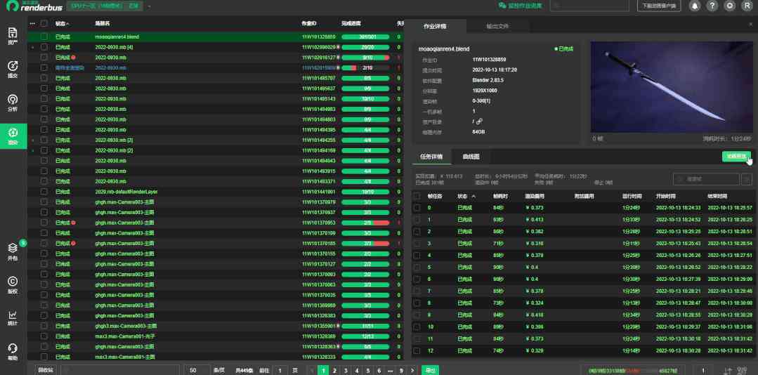Click the 301/301 progress bar of moaoqianren4.blend
The height and width of the screenshot is (375, 758).
(x=365, y=37)
